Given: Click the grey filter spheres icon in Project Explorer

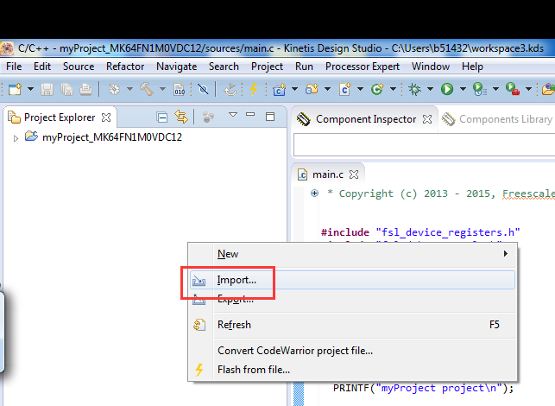Looking at the screenshot, I should [208, 117].
